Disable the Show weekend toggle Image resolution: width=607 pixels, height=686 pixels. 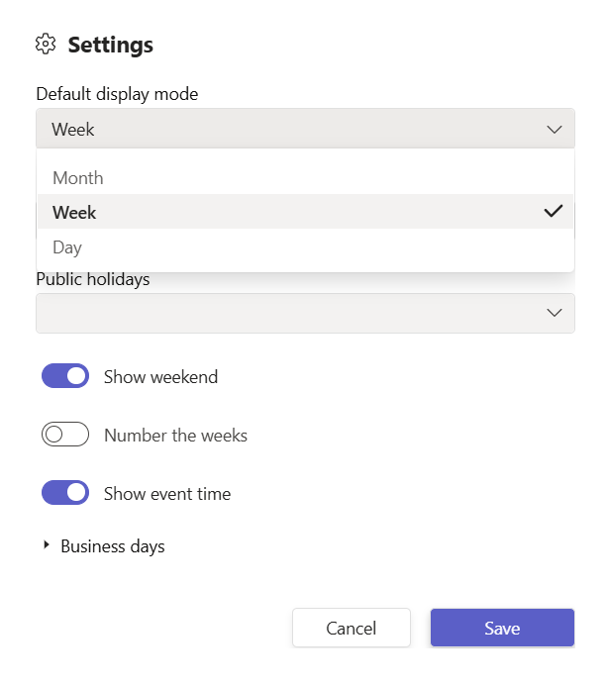coord(65,376)
